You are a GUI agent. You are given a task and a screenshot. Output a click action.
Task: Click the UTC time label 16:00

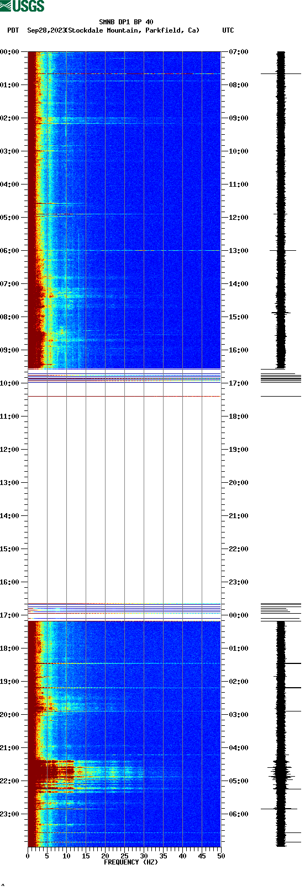238,350
